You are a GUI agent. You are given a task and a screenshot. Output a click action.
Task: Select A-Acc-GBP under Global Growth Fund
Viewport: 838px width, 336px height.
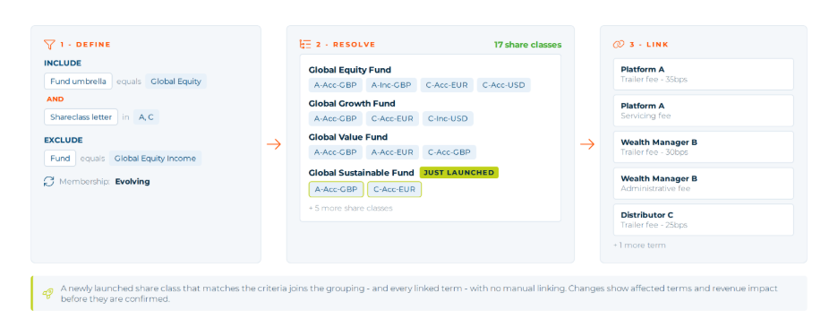click(x=335, y=119)
